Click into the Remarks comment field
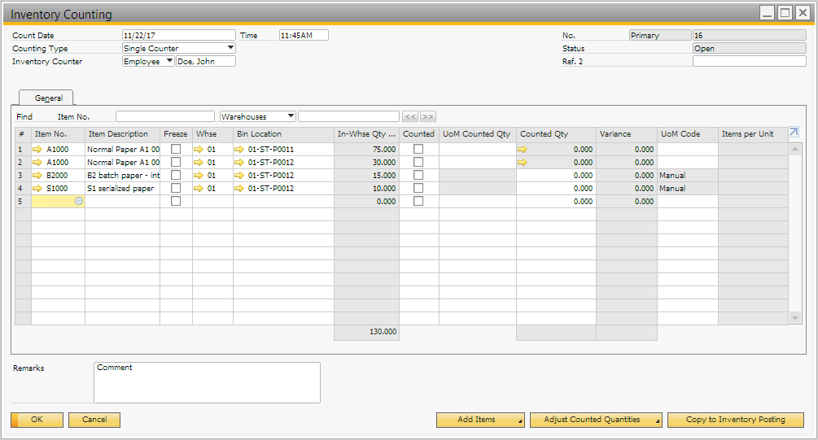 [207, 382]
